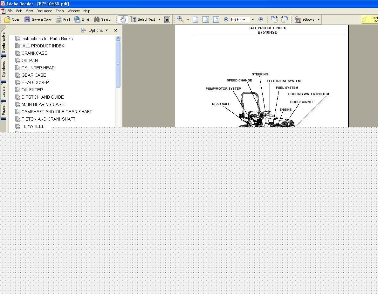Click the zoom in plus button
The width and height of the screenshot is (378, 294).
coord(261,19)
